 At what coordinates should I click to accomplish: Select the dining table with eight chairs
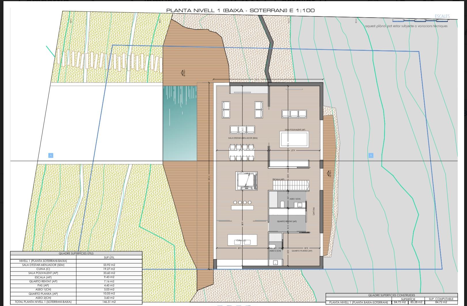[242, 153]
